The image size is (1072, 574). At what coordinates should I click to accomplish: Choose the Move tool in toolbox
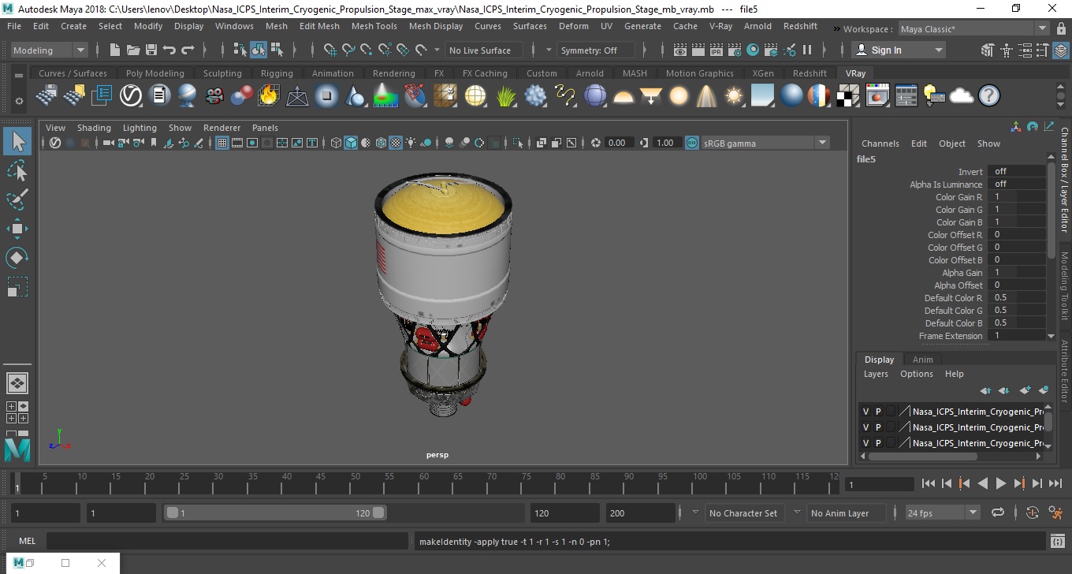click(x=17, y=229)
